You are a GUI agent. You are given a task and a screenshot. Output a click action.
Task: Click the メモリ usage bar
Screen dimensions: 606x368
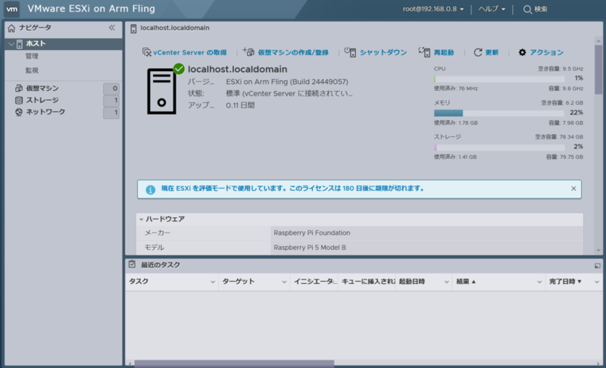pyautogui.click(x=499, y=113)
